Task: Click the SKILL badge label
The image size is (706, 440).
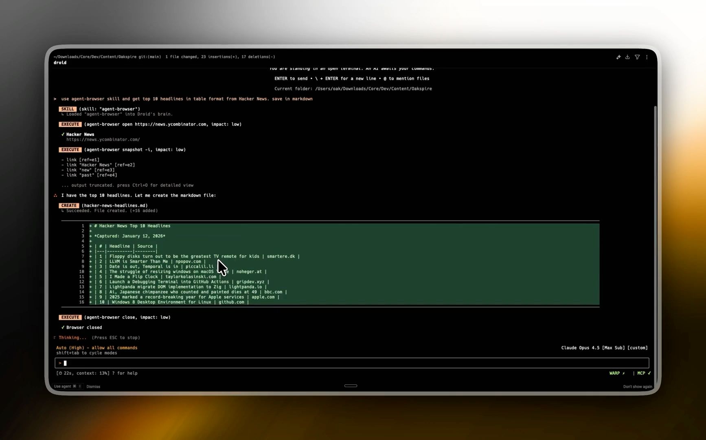Action: coord(68,109)
